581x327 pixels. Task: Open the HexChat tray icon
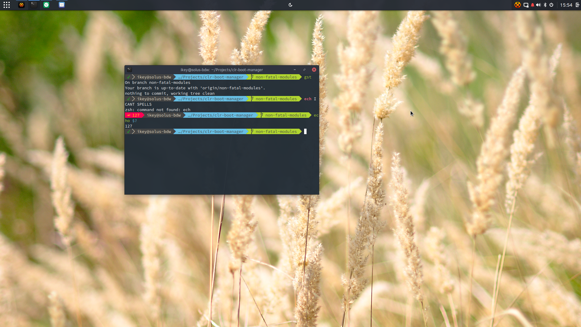518,5
